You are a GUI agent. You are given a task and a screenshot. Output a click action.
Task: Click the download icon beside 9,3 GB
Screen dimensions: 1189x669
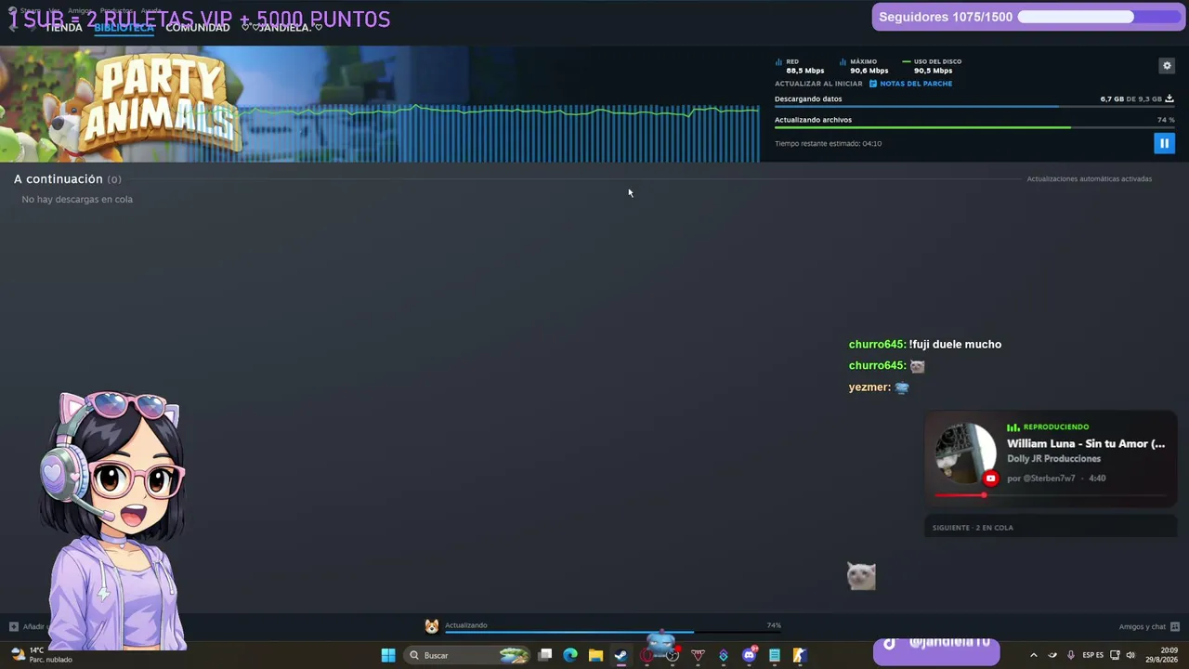[x=1169, y=98]
